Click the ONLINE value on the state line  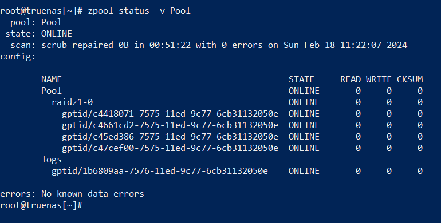(x=57, y=34)
